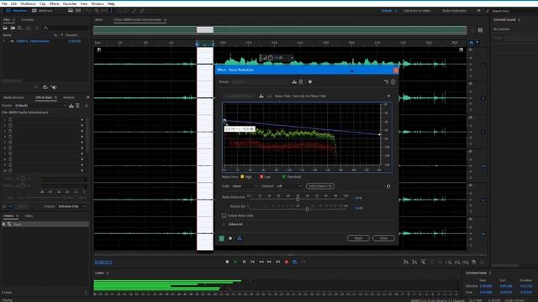This screenshot has height=302, width=538.
Task: Click the Noise Reduction slider handle
Action: (x=298, y=199)
